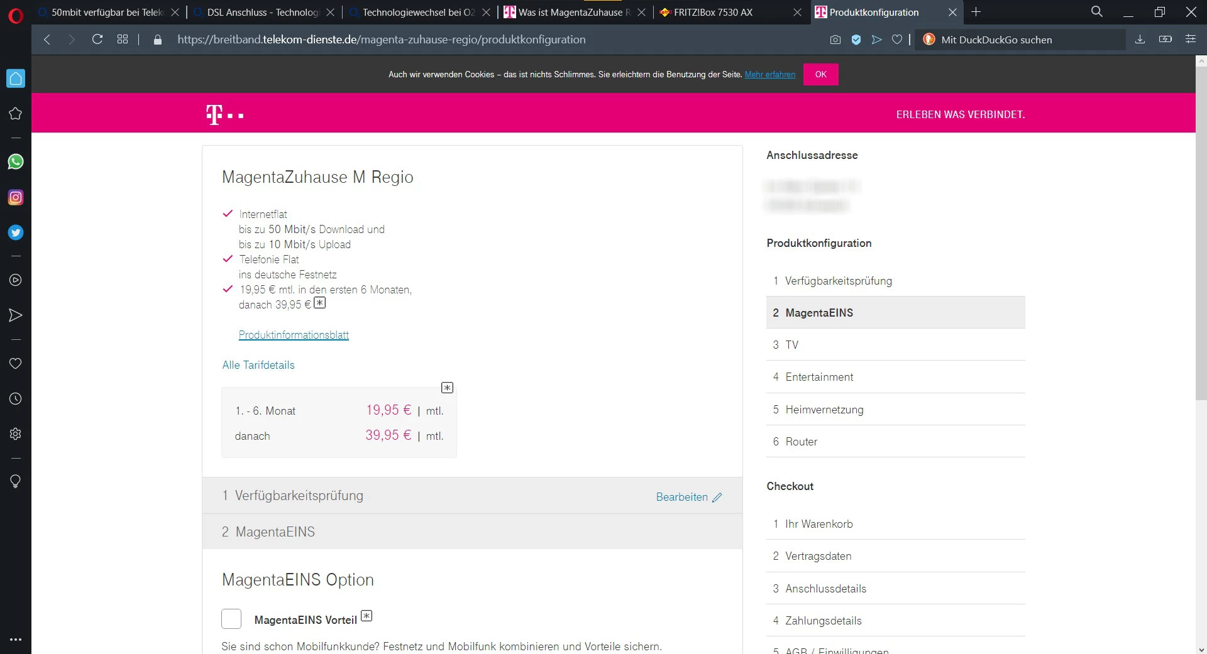Image resolution: width=1207 pixels, height=654 pixels.
Task: Click the URL address bar field
Action: 497,40
